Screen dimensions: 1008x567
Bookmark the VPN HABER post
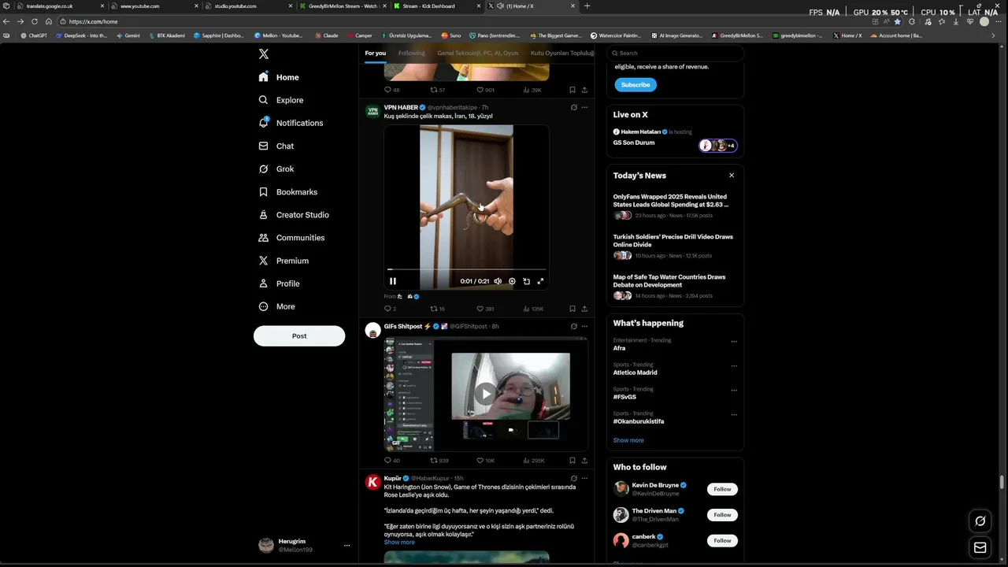pos(573,309)
